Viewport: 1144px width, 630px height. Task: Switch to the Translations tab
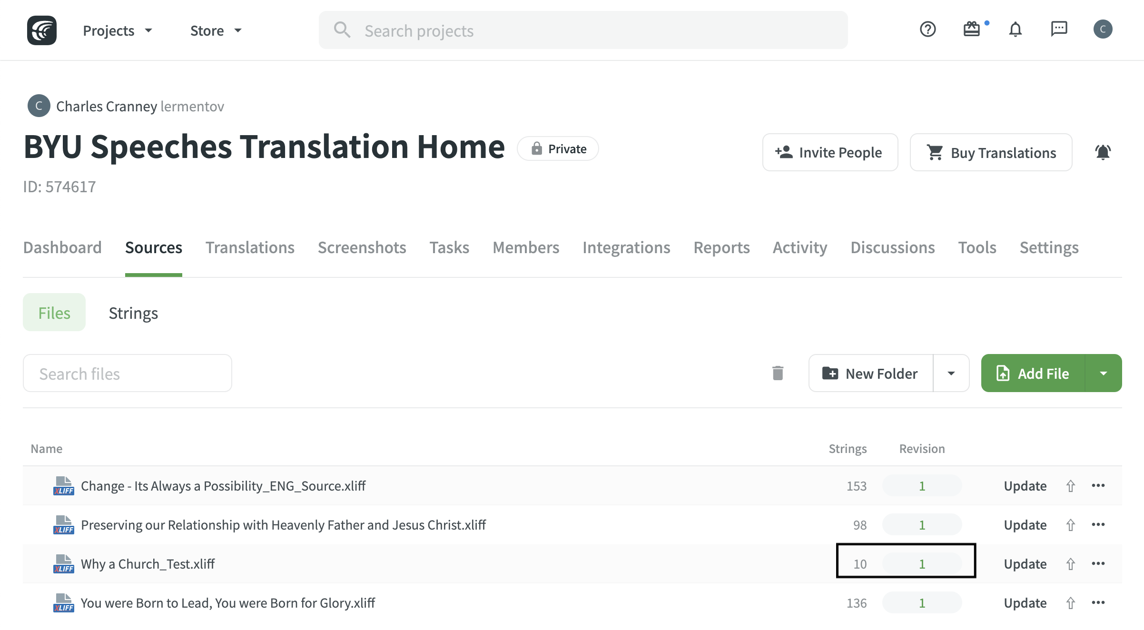[x=250, y=247]
